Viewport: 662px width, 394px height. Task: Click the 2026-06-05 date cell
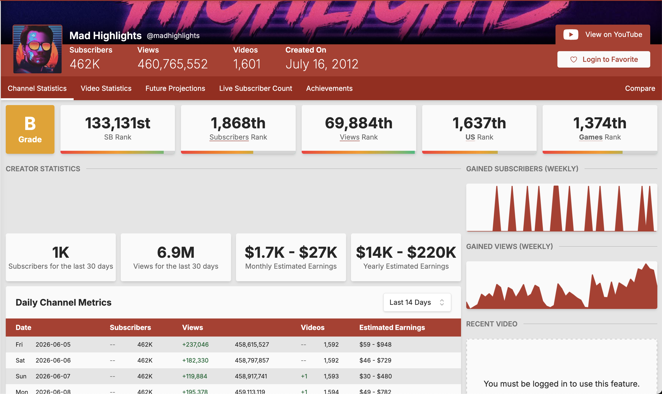[x=53, y=344]
